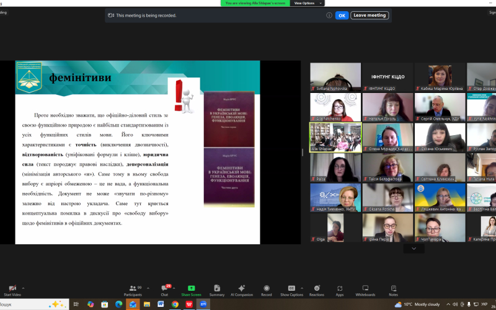496x310 pixels.
Task: Click the Record button in the toolbar
Action: click(x=267, y=290)
